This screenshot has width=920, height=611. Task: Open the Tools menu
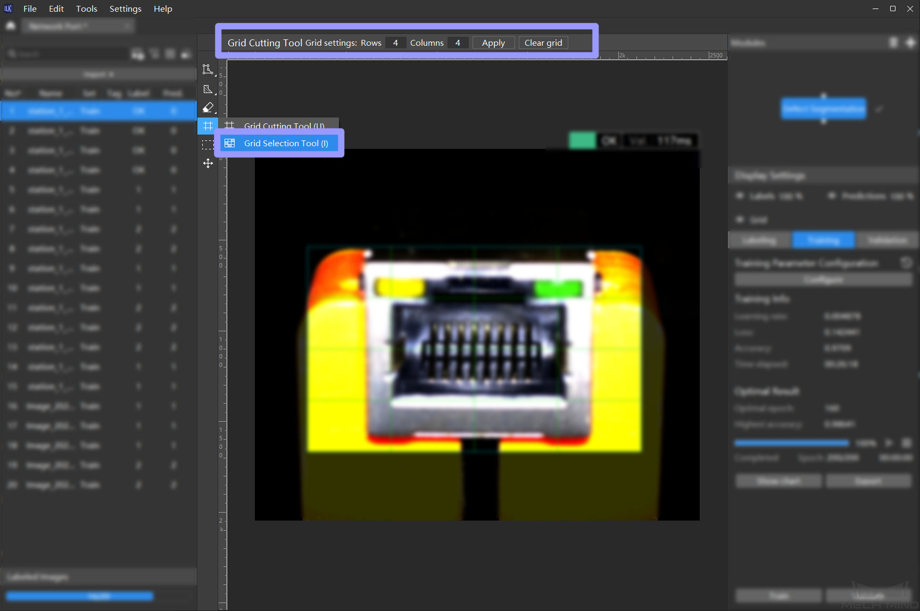[x=87, y=9]
